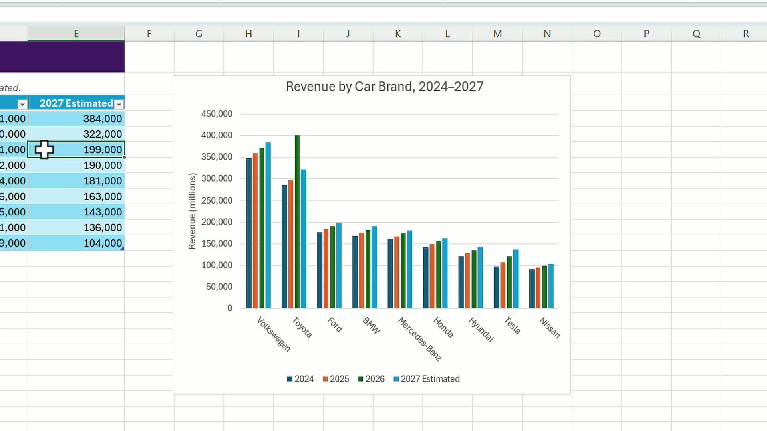Select column O header
This screenshot has width=767, height=431.
(x=597, y=34)
